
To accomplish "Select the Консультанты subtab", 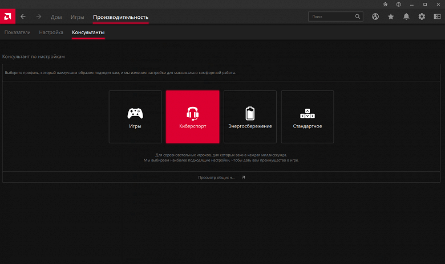I will pos(88,32).
